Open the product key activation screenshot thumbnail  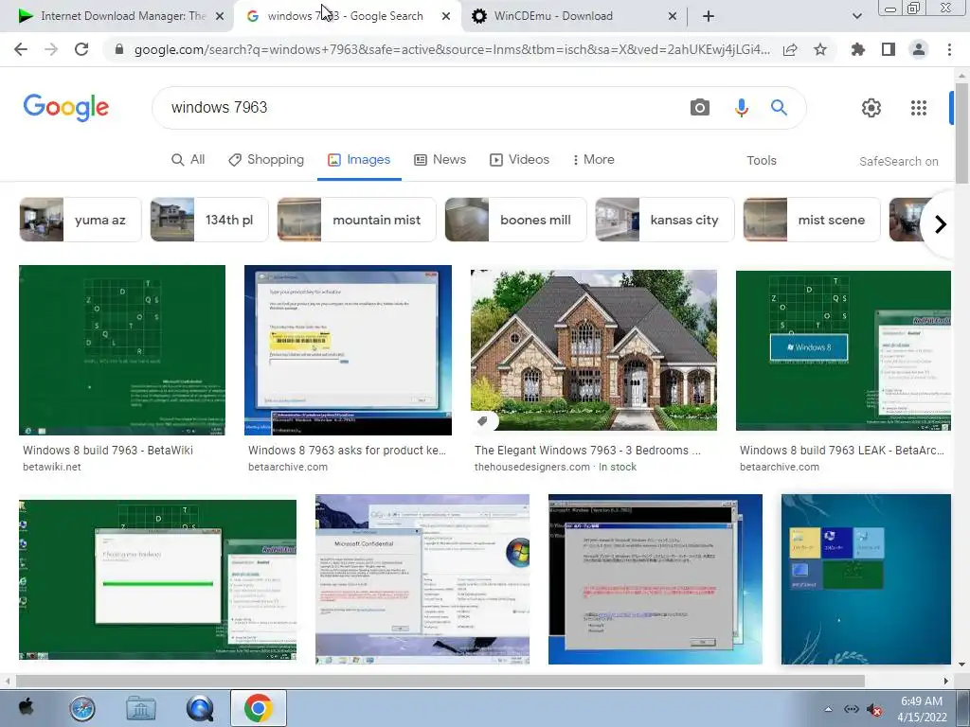(x=348, y=350)
